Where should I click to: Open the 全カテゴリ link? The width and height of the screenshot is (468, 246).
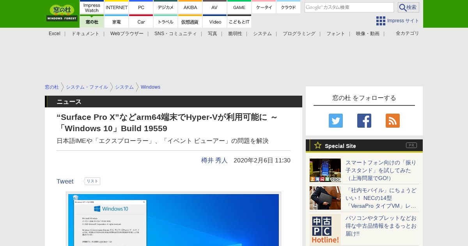click(408, 33)
